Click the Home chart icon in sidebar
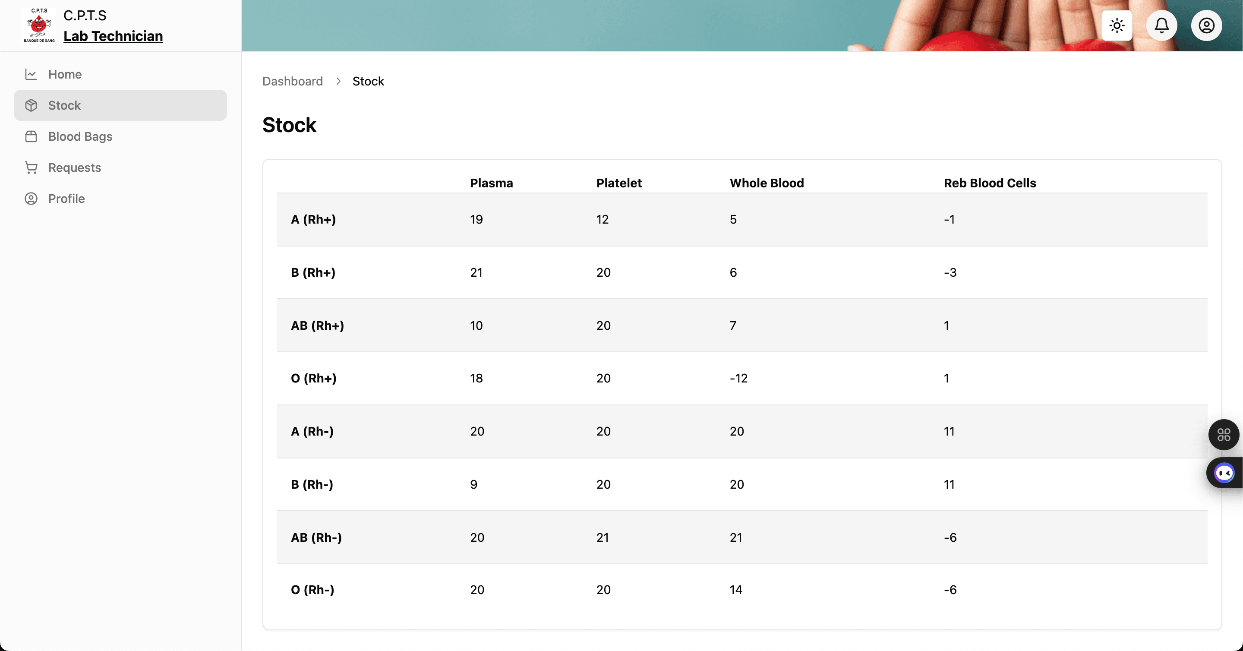This screenshot has width=1243, height=651. (x=31, y=74)
